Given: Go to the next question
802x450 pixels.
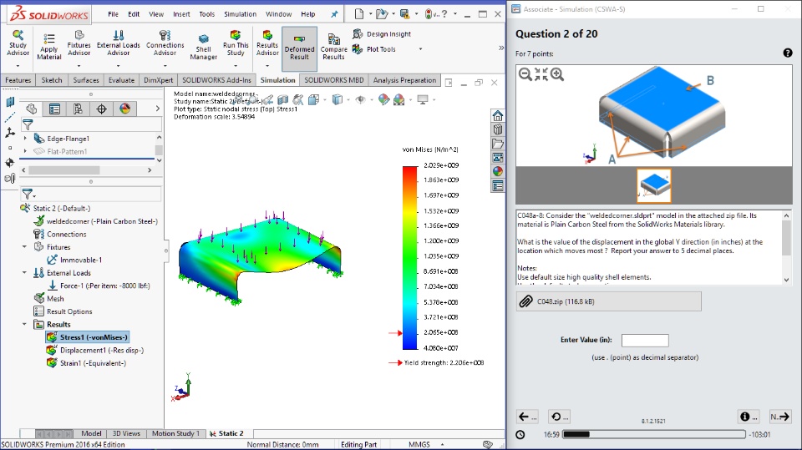Looking at the screenshot, I should coord(780,417).
